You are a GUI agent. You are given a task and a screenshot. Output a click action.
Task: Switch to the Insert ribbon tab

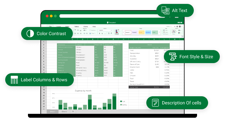(67, 27)
